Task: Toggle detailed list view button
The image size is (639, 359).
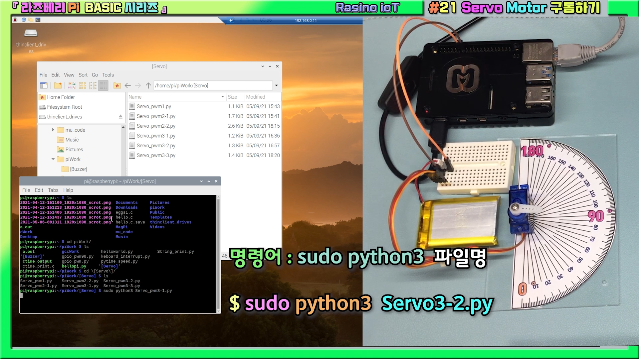Action: [103, 85]
